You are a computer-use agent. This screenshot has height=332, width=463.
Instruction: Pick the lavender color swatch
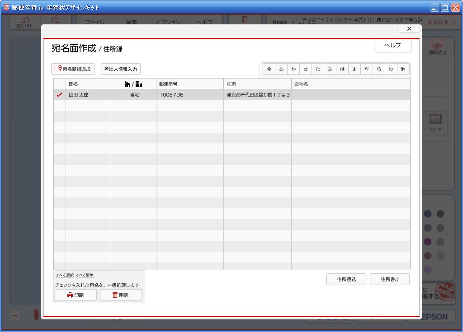[428, 270]
